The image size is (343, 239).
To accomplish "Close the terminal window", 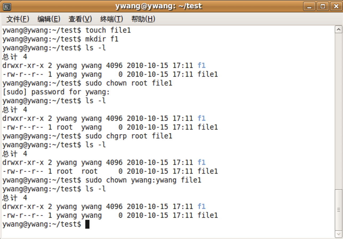I will (336, 6).
